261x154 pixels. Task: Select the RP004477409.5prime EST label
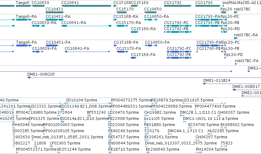(215, 106)
